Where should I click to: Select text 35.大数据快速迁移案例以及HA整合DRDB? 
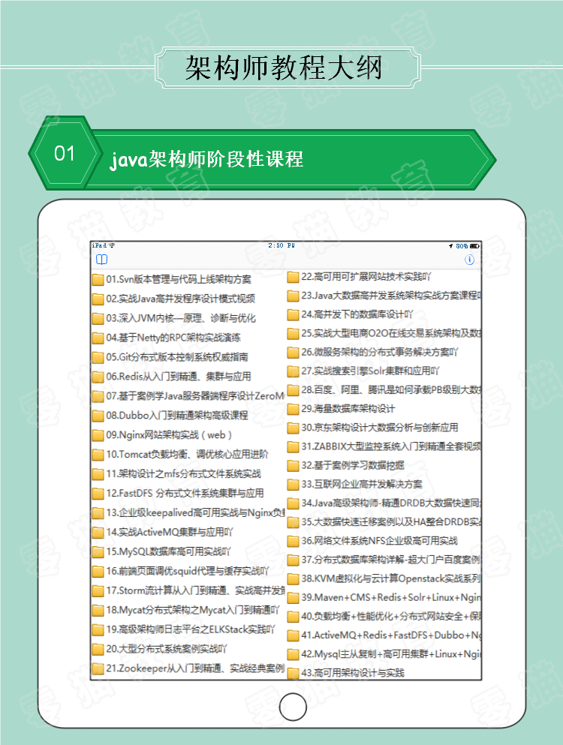pyautogui.click(x=391, y=521)
